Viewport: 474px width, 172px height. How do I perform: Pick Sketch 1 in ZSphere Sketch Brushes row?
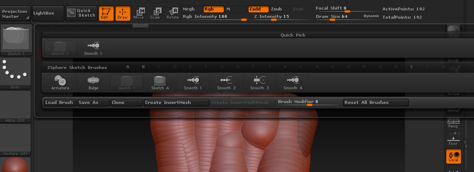(x=127, y=83)
